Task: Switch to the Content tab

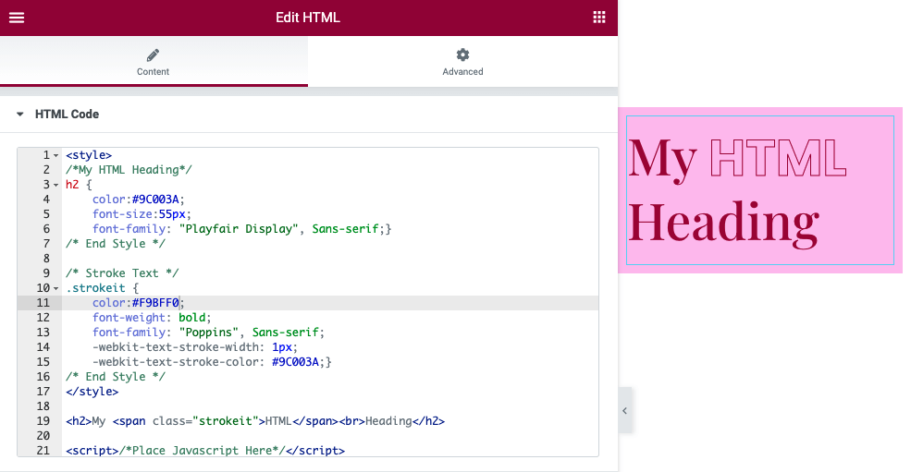Action: [154, 62]
